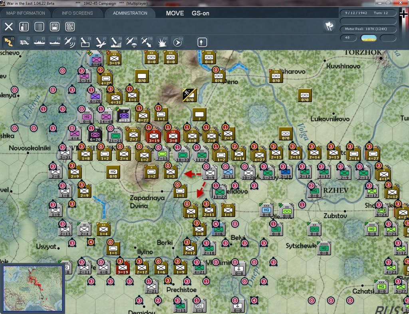This screenshot has width=409, height=314.
Task: Select the green HQ unit at RZHEV
Action: [315, 192]
